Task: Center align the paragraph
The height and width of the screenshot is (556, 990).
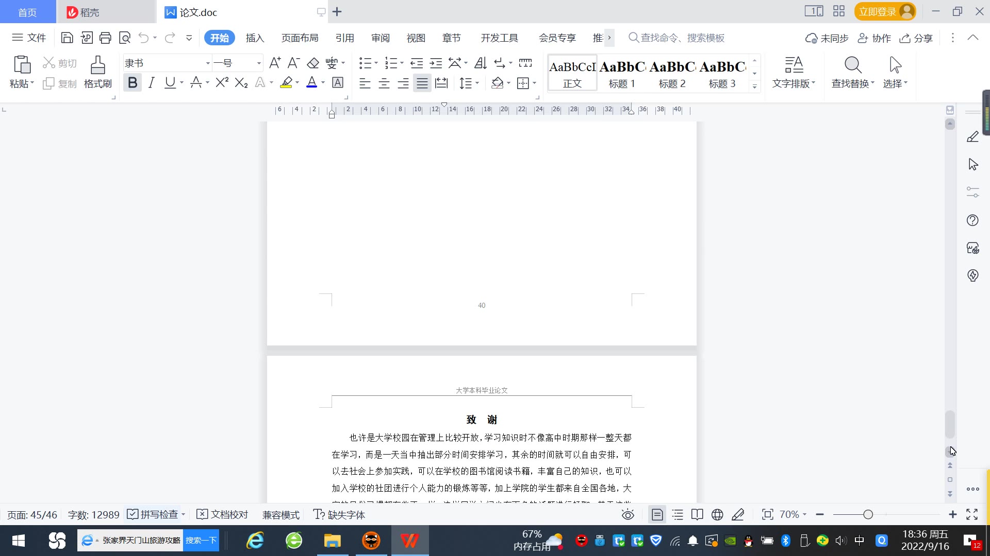Action: point(384,83)
